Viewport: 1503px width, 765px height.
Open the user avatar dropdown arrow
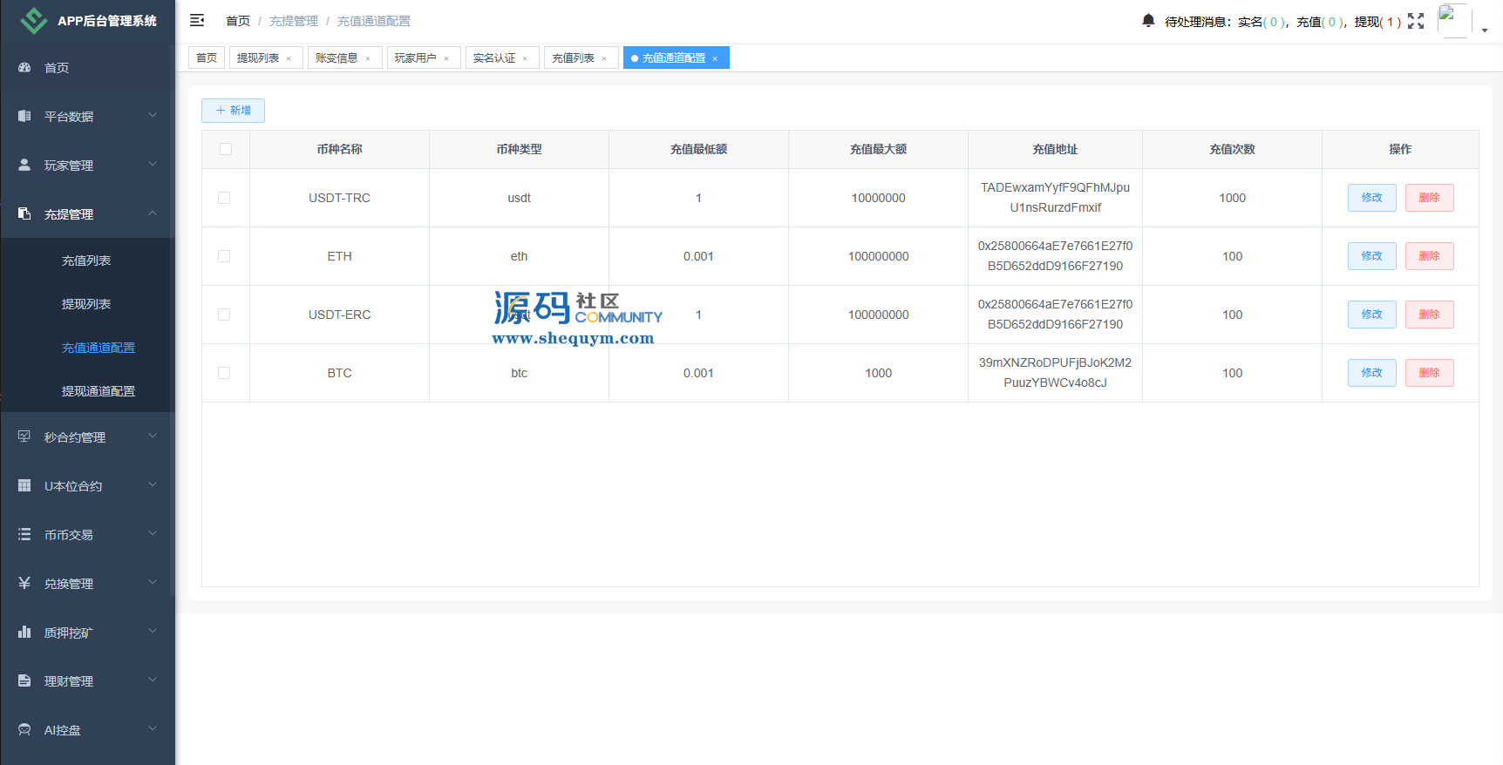click(x=1485, y=30)
